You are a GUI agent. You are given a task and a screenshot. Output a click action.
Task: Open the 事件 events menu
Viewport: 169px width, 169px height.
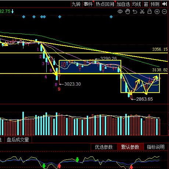coord(88,4)
